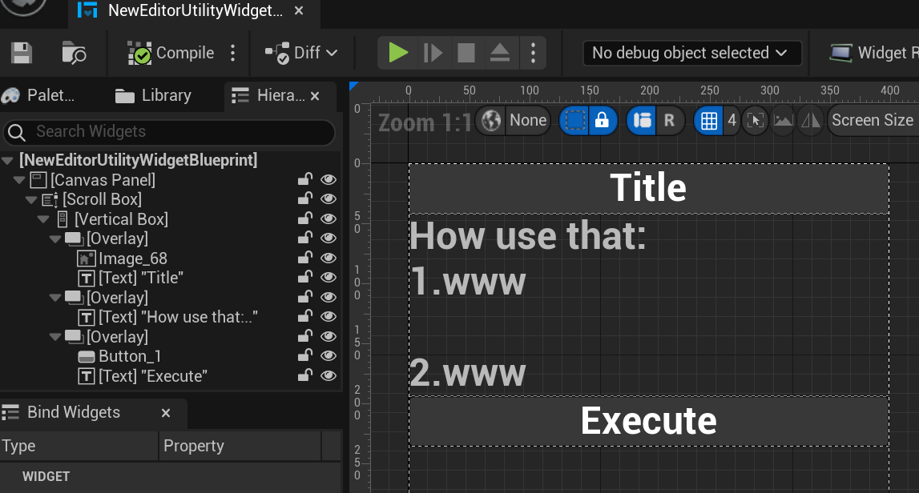Open the debug object selection dropdown
919x493 pixels.
point(692,53)
